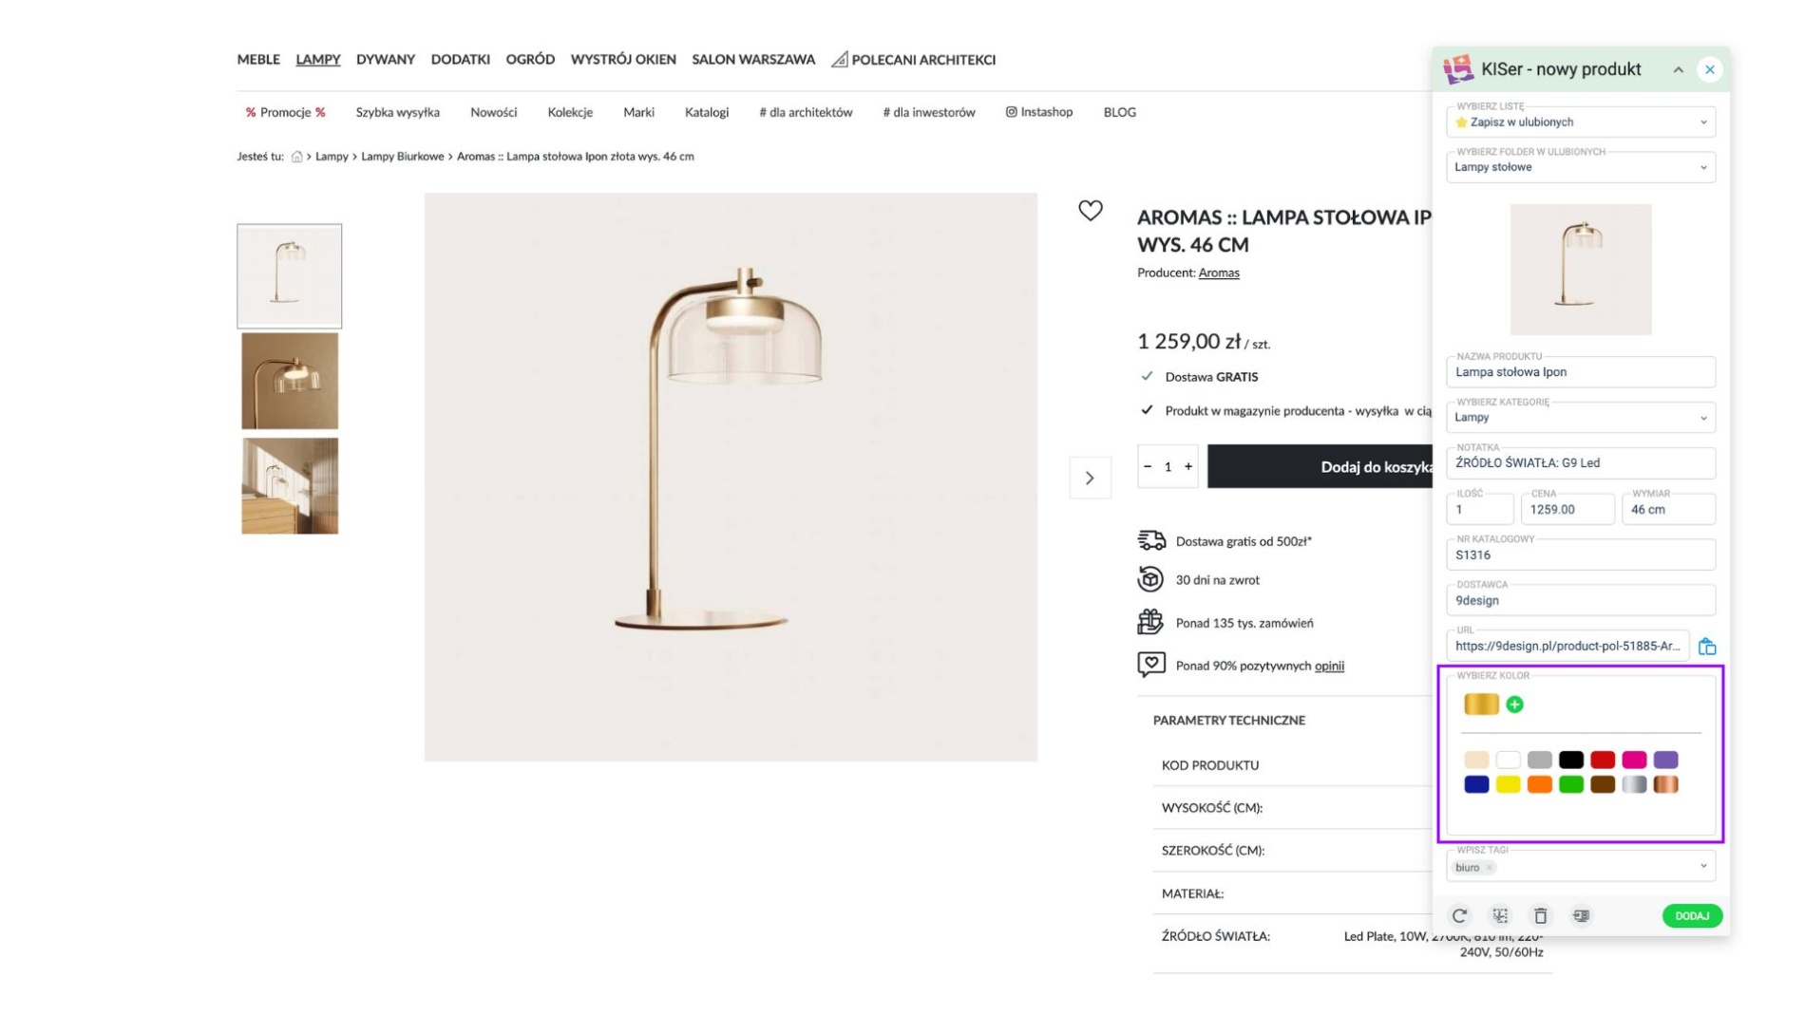Click the paste URL clipboard icon
The image size is (1805, 1015).
click(1706, 647)
